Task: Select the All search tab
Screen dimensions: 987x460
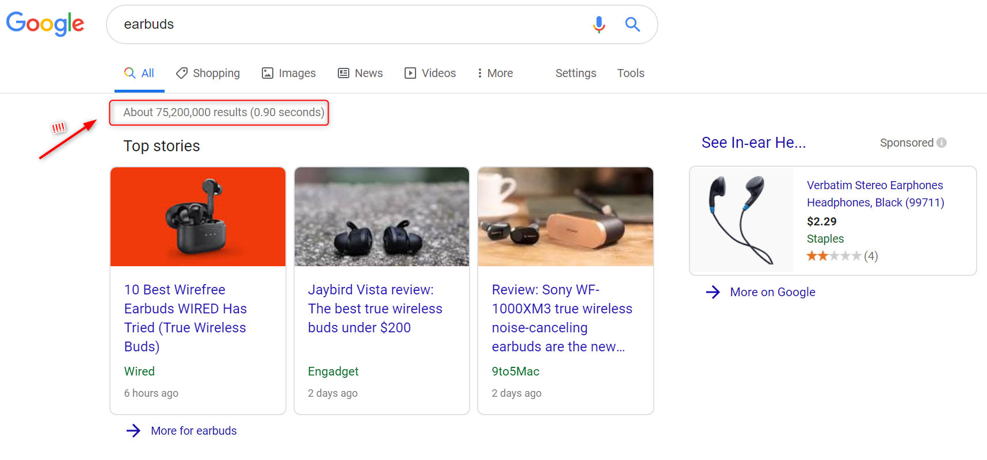Action: pos(139,73)
